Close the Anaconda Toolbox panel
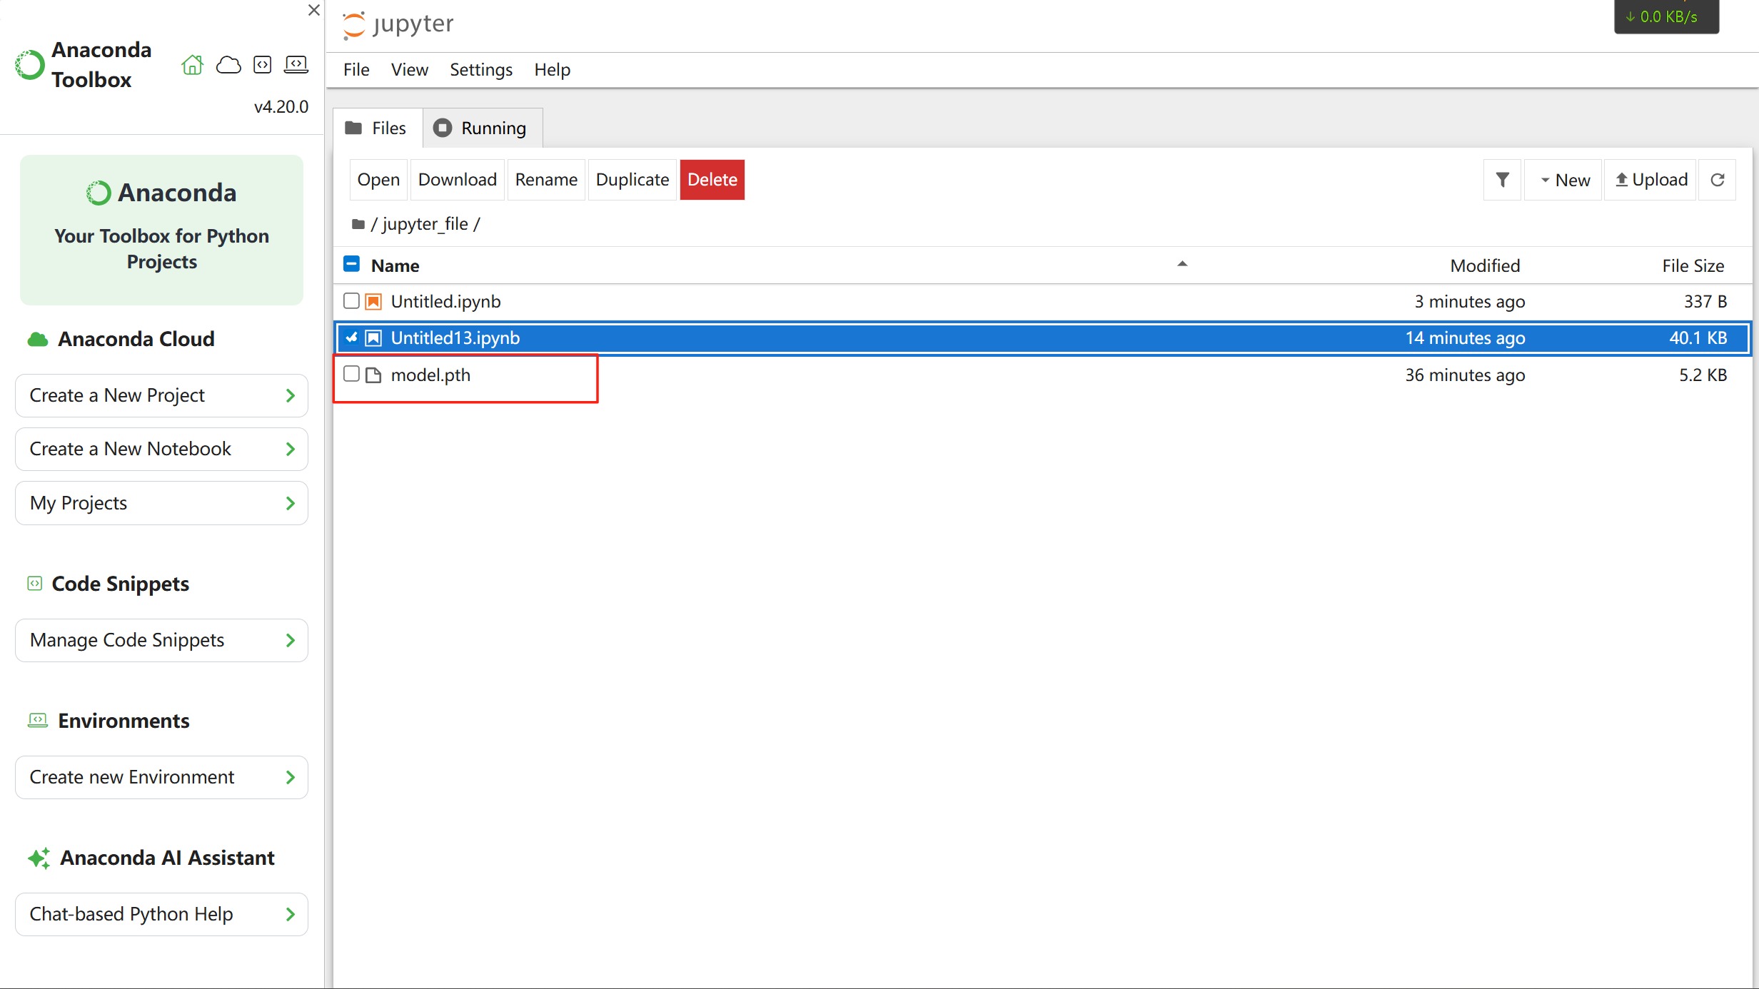 click(x=313, y=10)
